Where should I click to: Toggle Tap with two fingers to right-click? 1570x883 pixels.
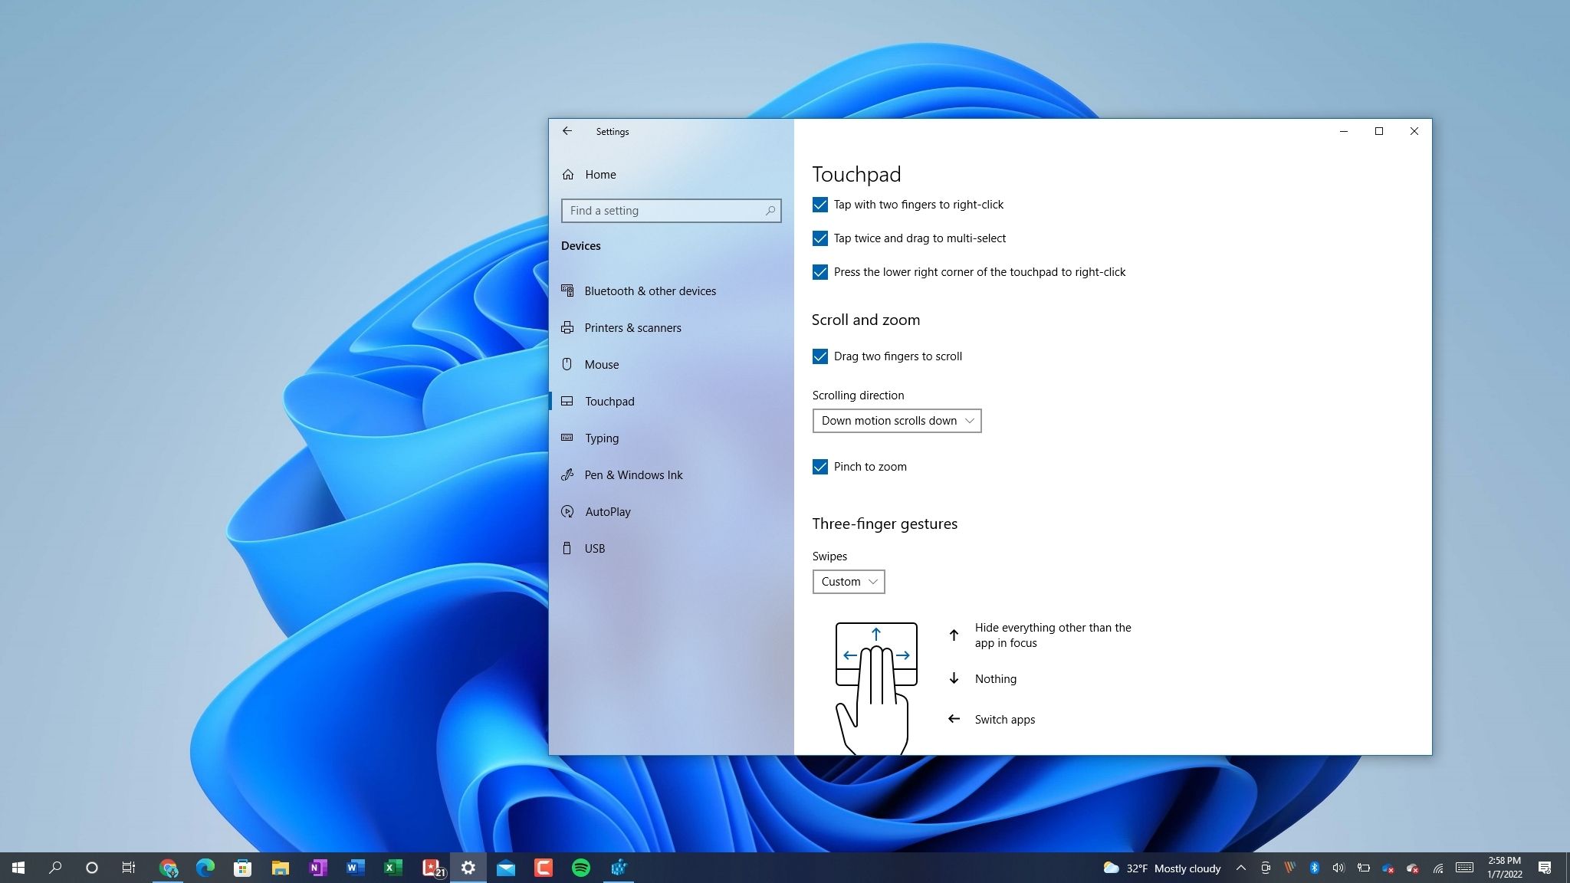(819, 204)
